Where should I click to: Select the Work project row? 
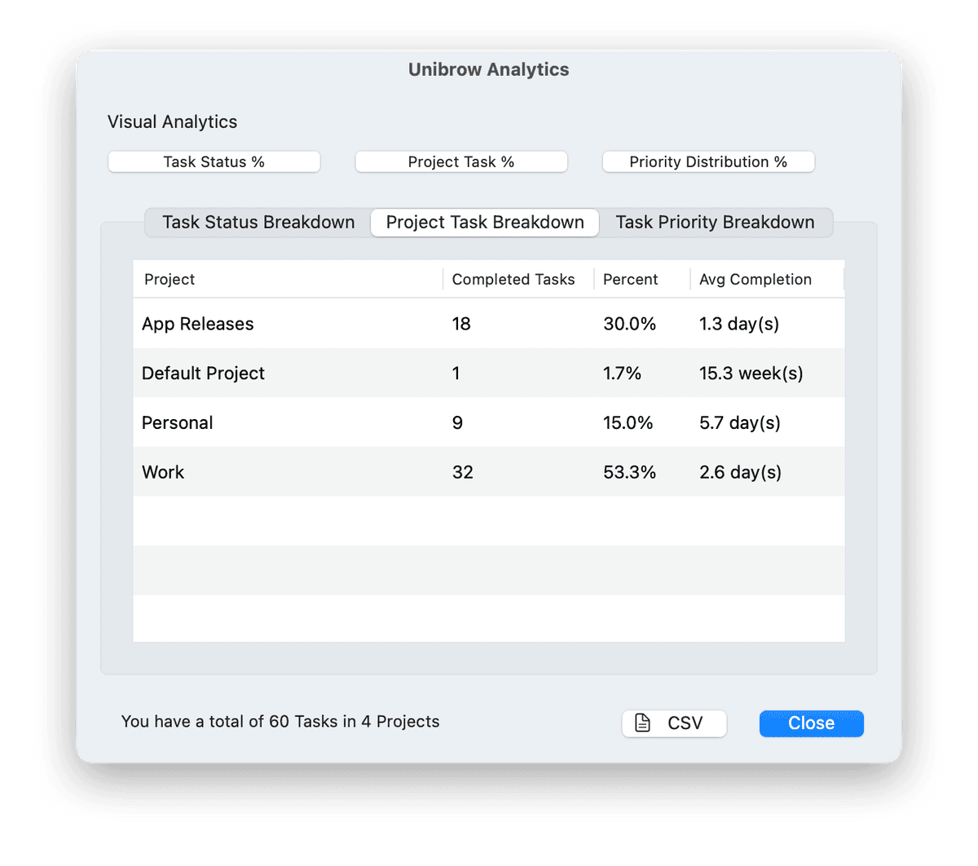click(163, 472)
